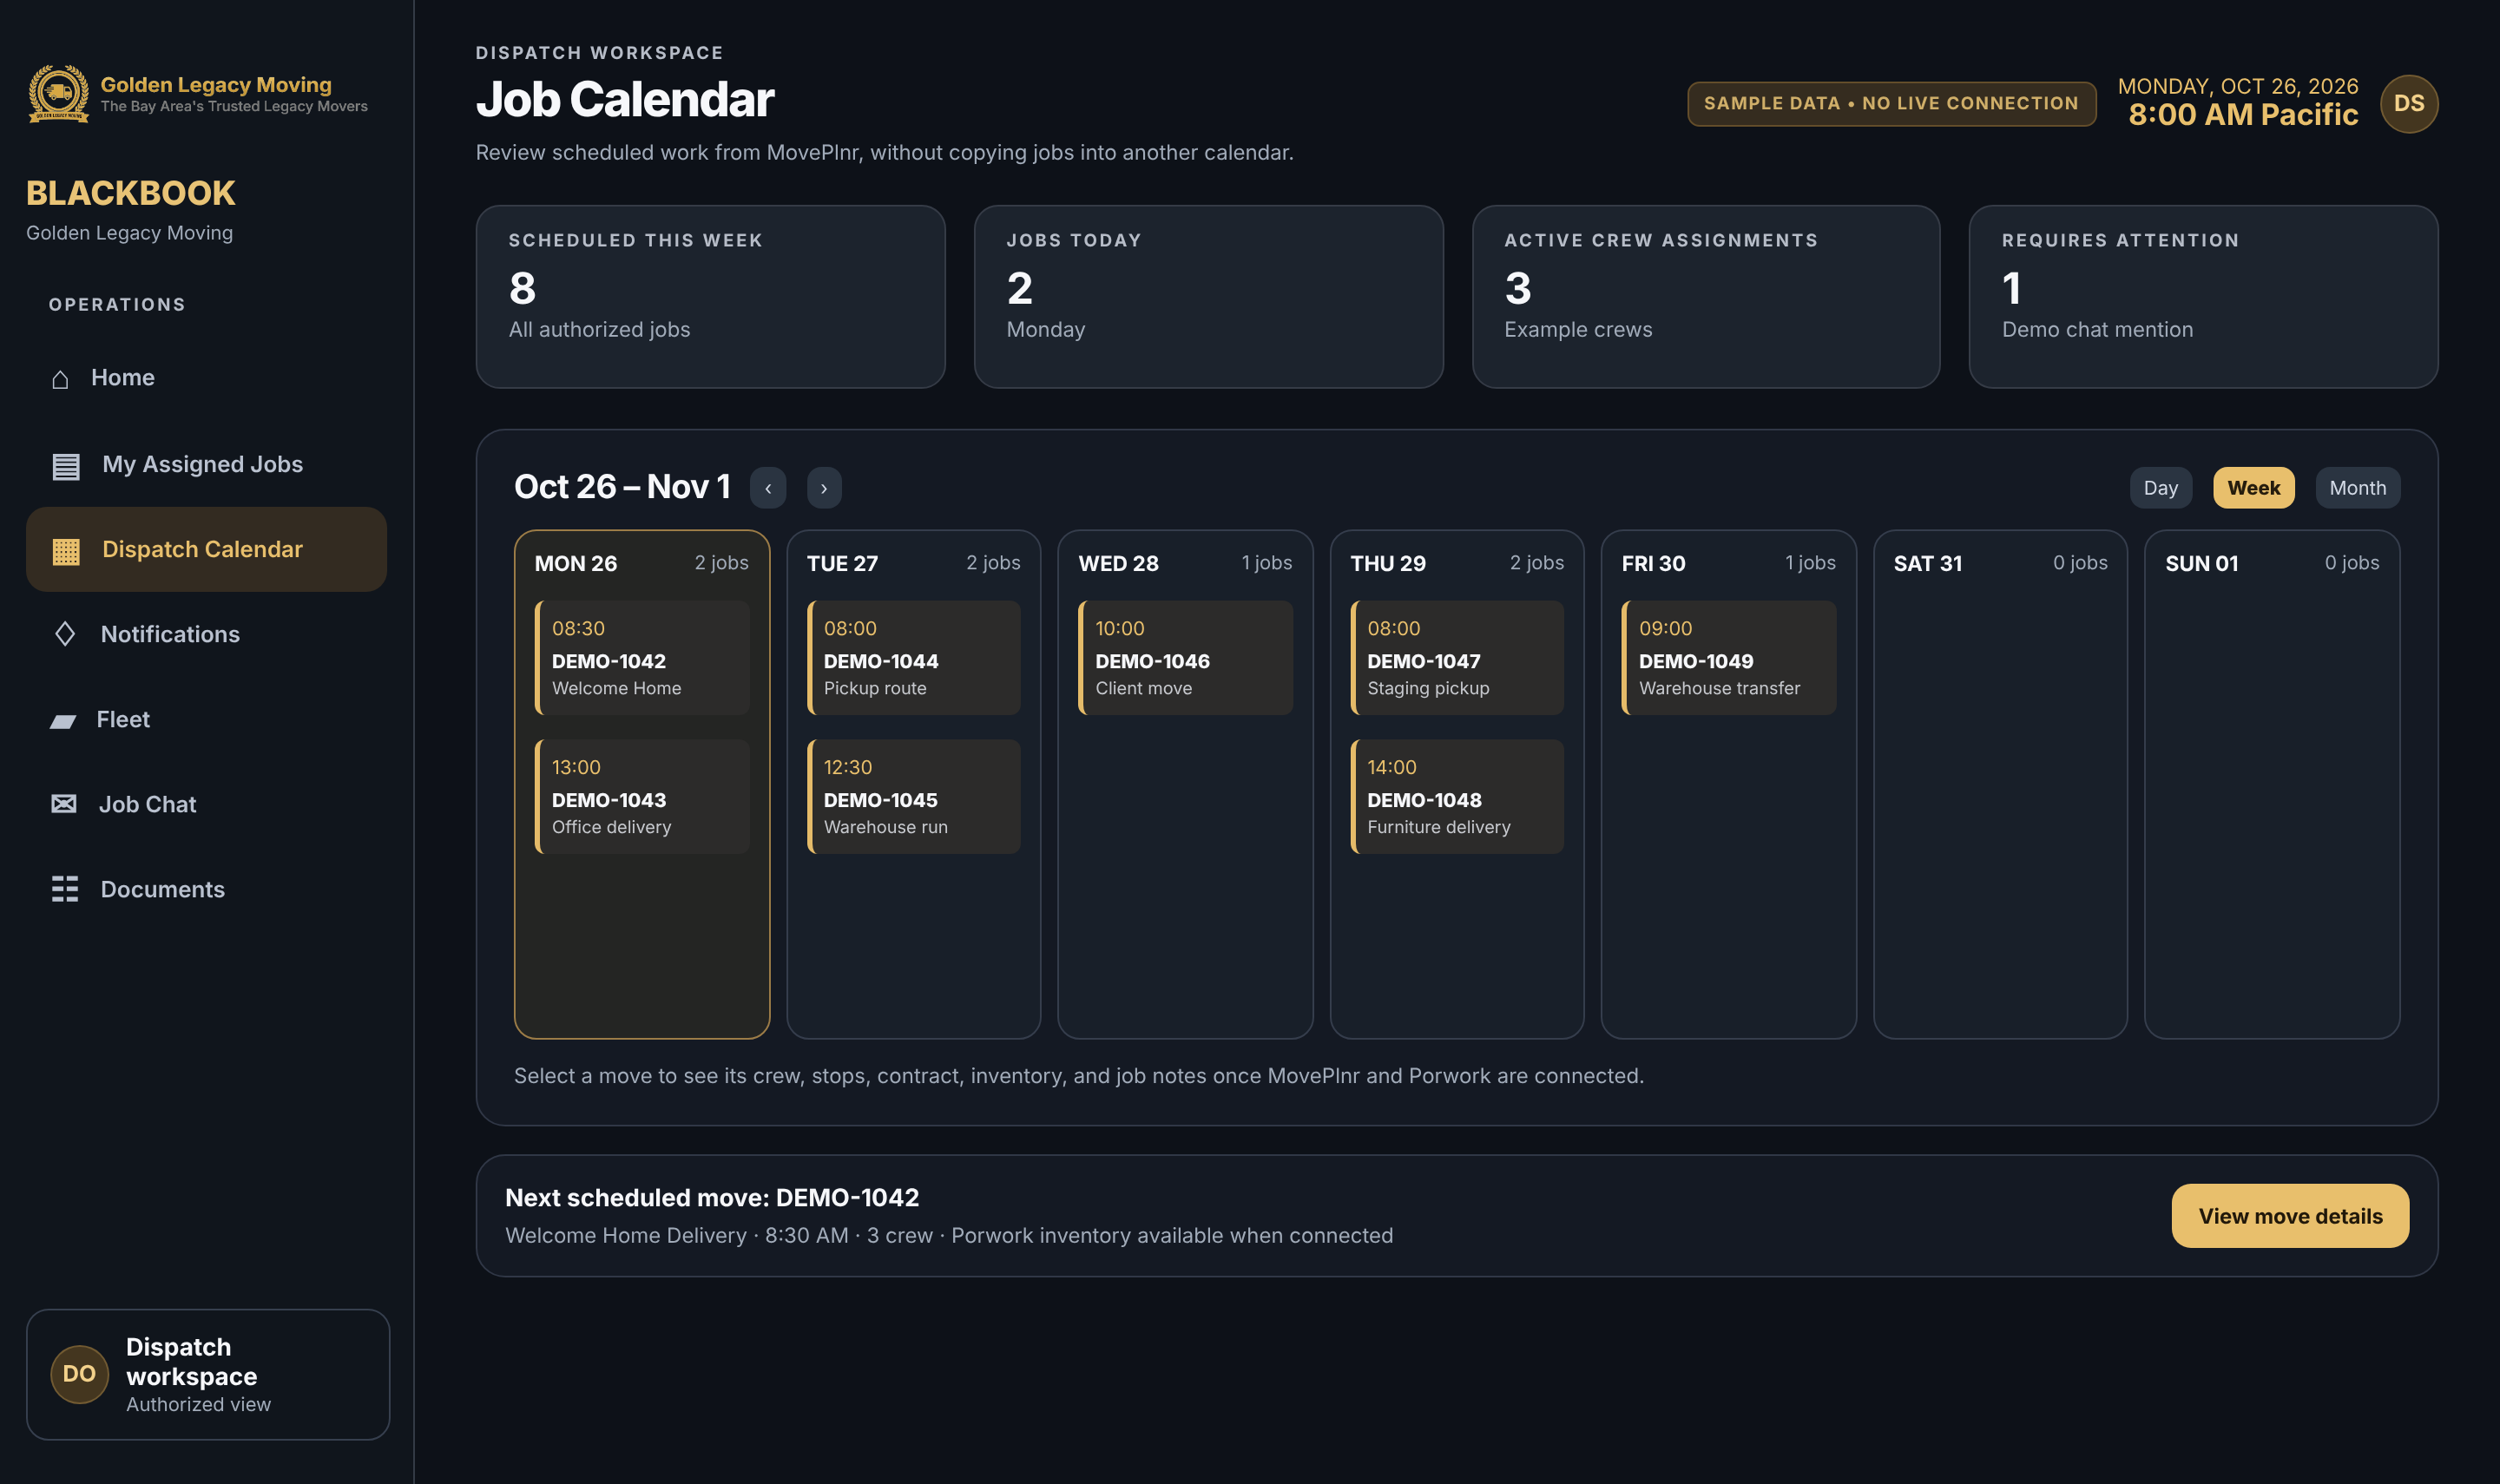Open job DEMO-1042 Welcome Home
The image size is (2500, 1484).
[x=642, y=658]
